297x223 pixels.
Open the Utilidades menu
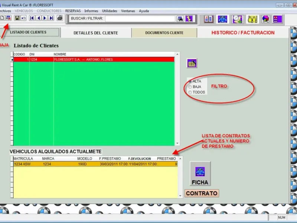pos(110,11)
